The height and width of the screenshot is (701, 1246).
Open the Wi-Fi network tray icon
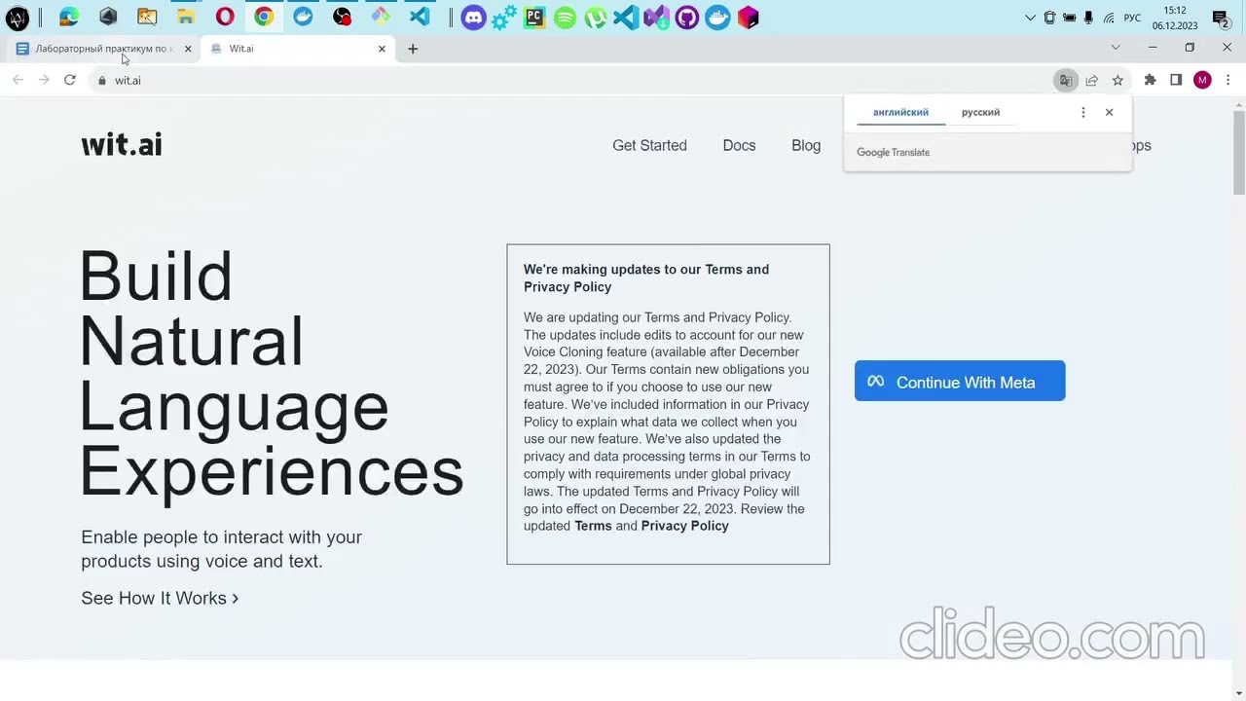(x=1109, y=18)
